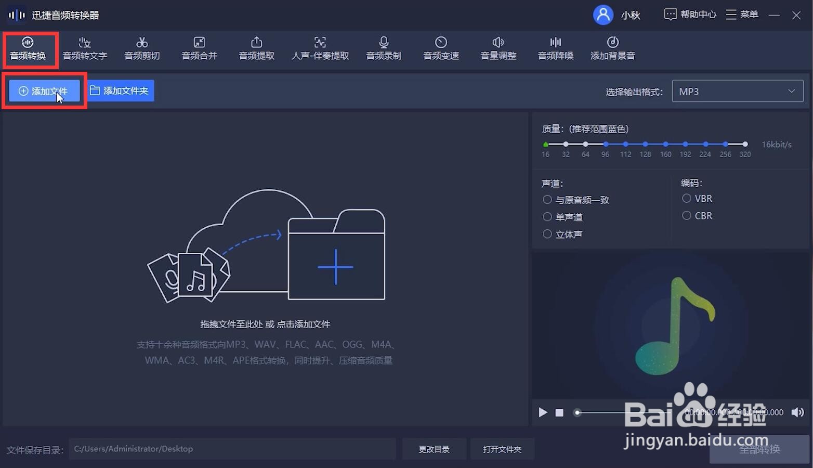Click 打开文件夹 open folder button

[502, 449]
